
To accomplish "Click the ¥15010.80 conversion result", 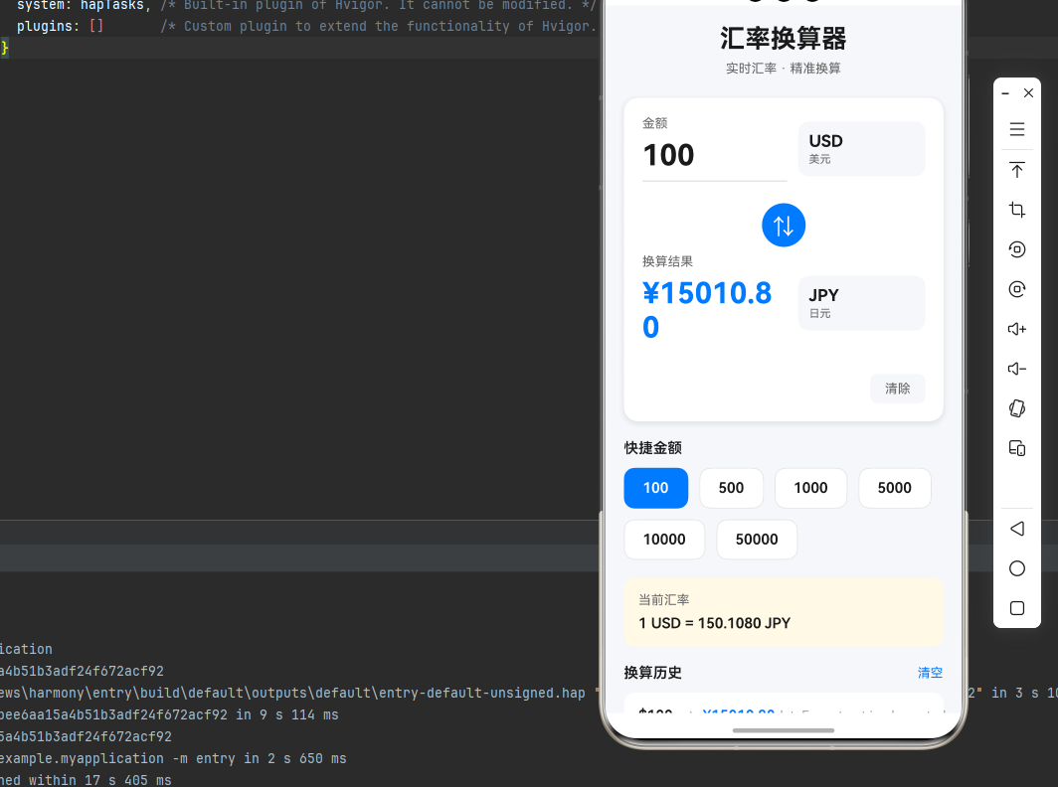I will click(707, 310).
